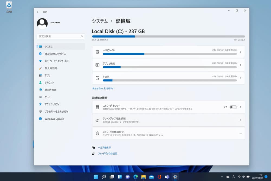This screenshot has width=271, height=181.
Task: Click the Local Disk C: usage bar
Action: click(168, 36)
